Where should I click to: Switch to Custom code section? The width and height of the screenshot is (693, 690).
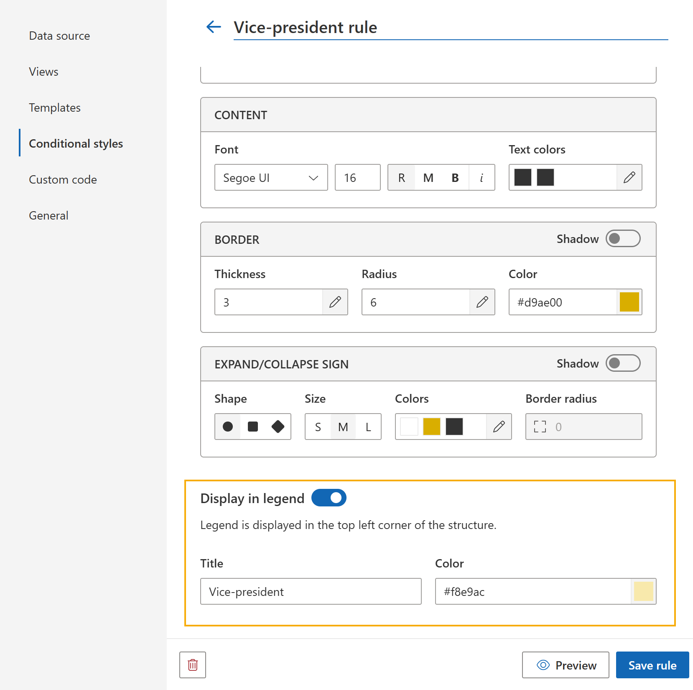(x=63, y=179)
